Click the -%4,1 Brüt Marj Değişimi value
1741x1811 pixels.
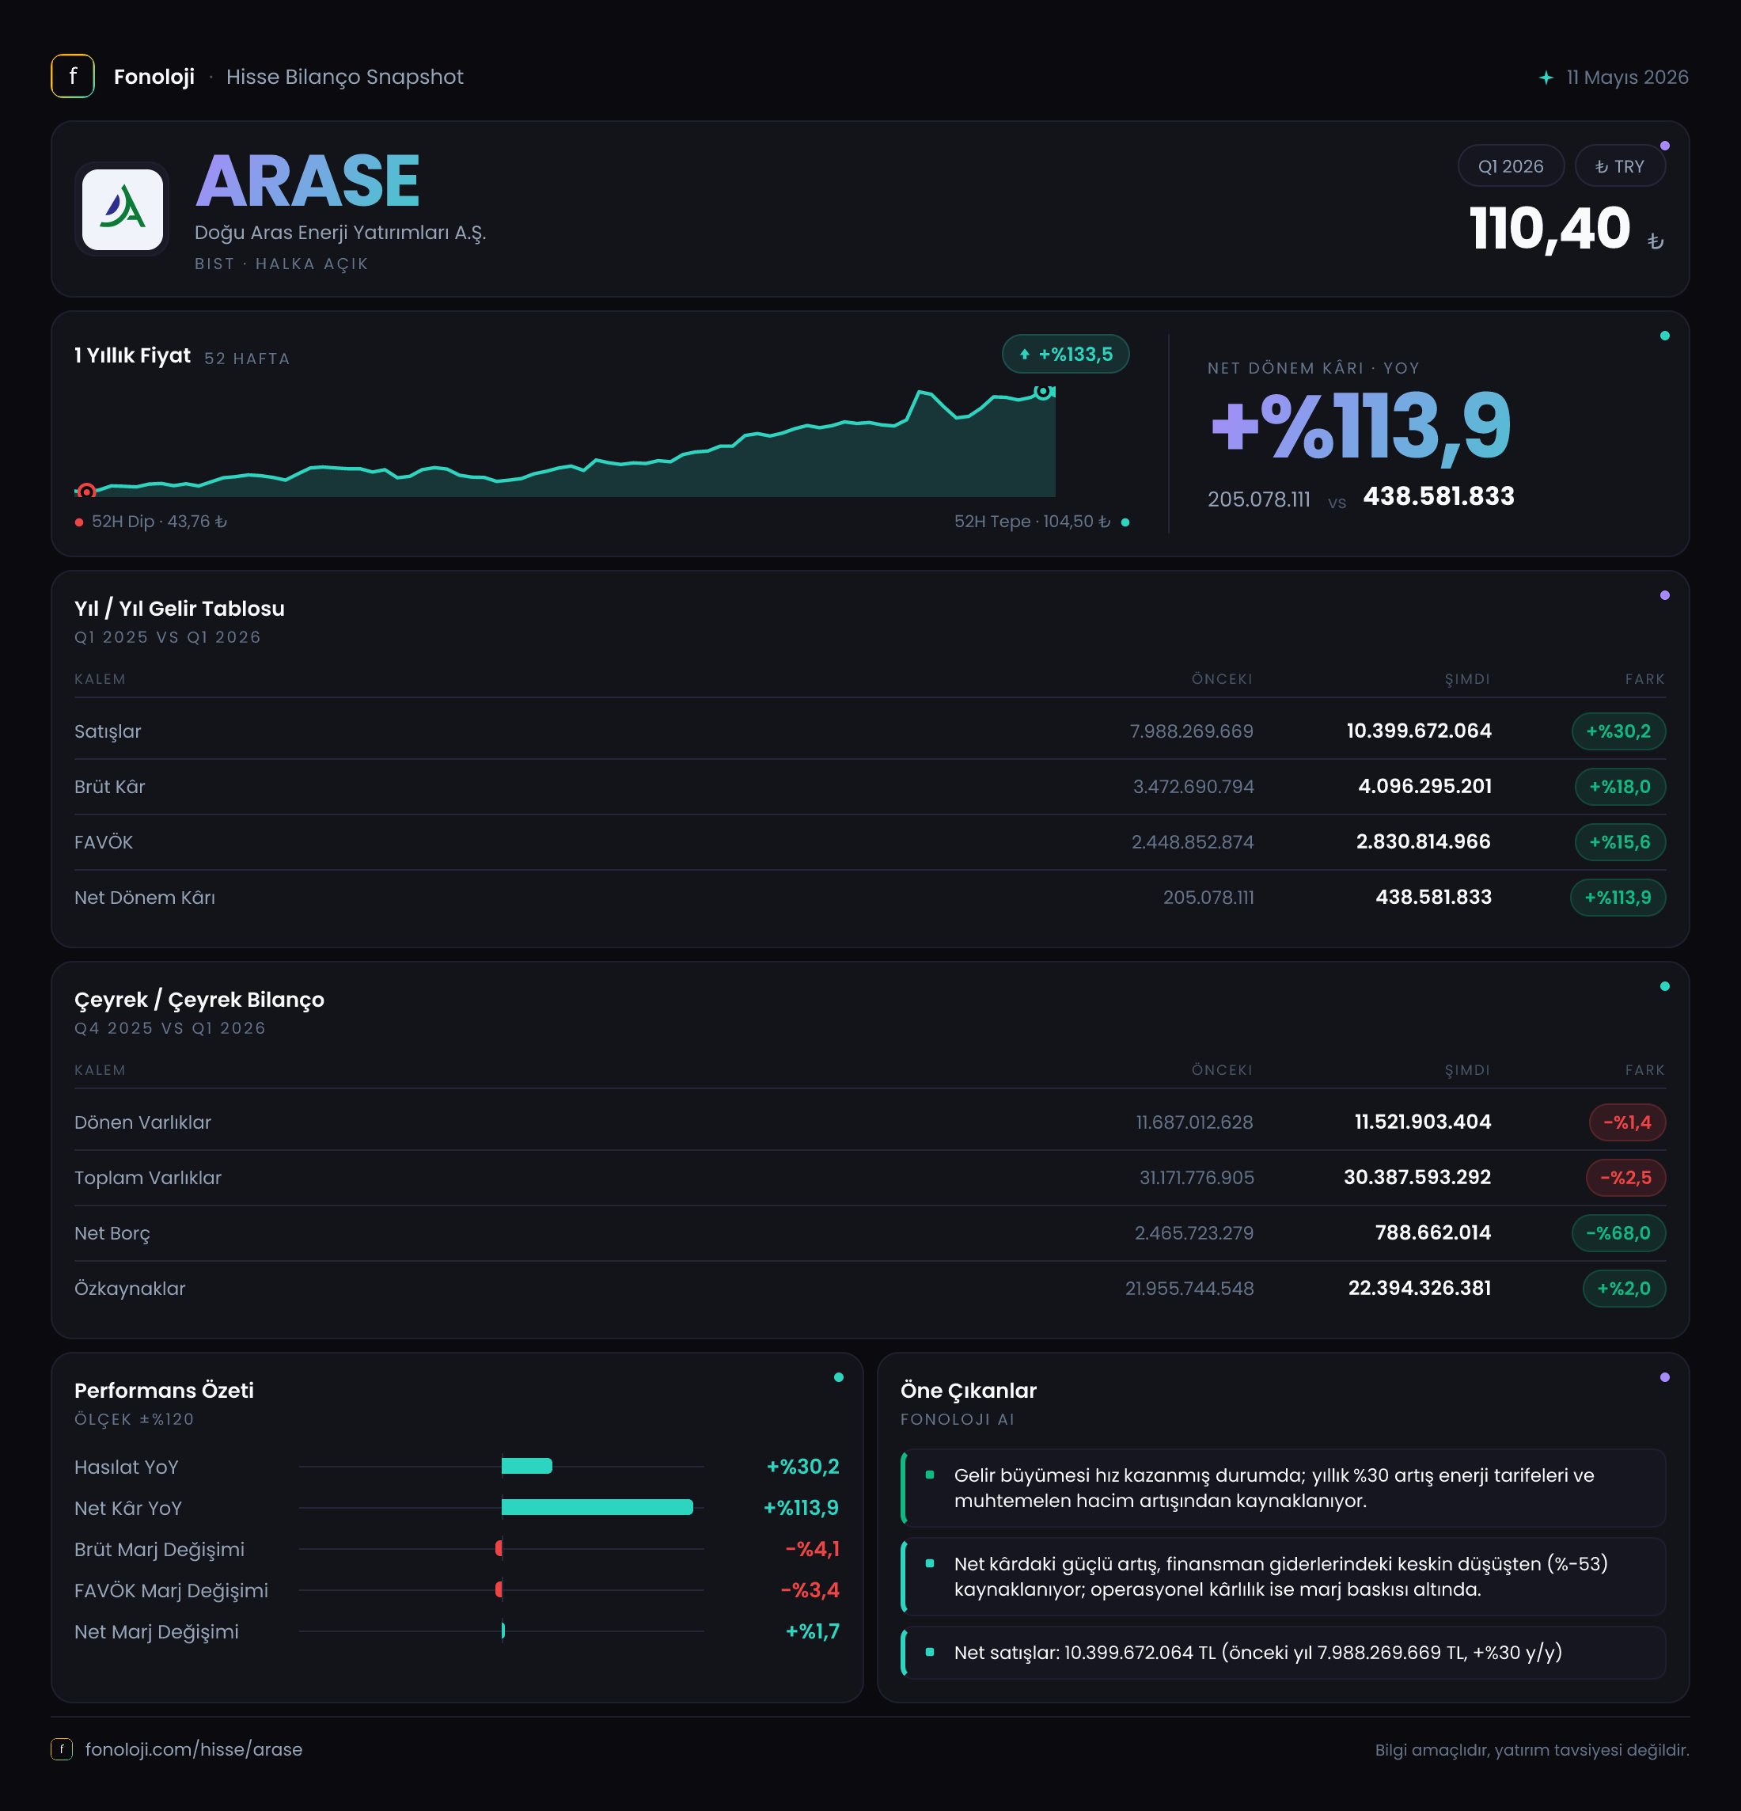coord(812,1548)
